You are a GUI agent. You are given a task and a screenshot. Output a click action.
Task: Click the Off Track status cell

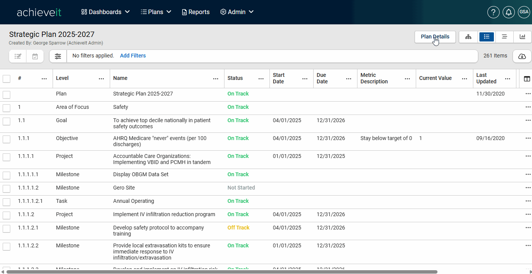click(x=239, y=228)
